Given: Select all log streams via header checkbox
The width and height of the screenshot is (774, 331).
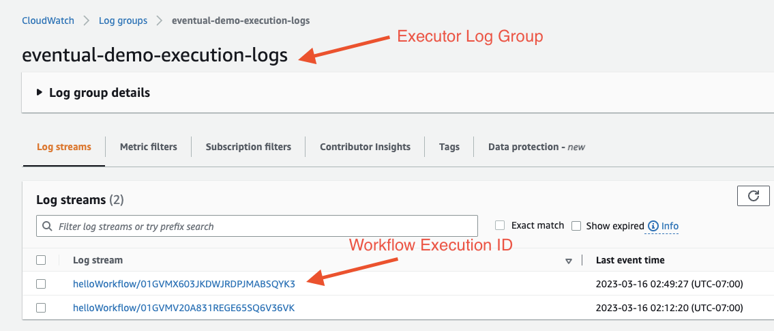Looking at the screenshot, I should [41, 260].
